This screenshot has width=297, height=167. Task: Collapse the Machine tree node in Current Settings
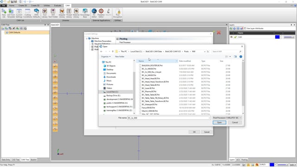click(87, 39)
